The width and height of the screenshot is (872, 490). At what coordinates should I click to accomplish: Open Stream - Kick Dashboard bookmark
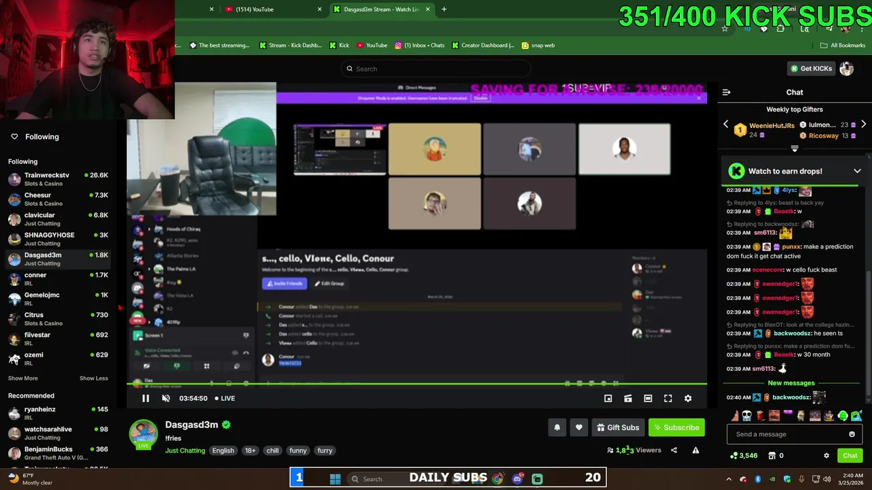(x=290, y=46)
